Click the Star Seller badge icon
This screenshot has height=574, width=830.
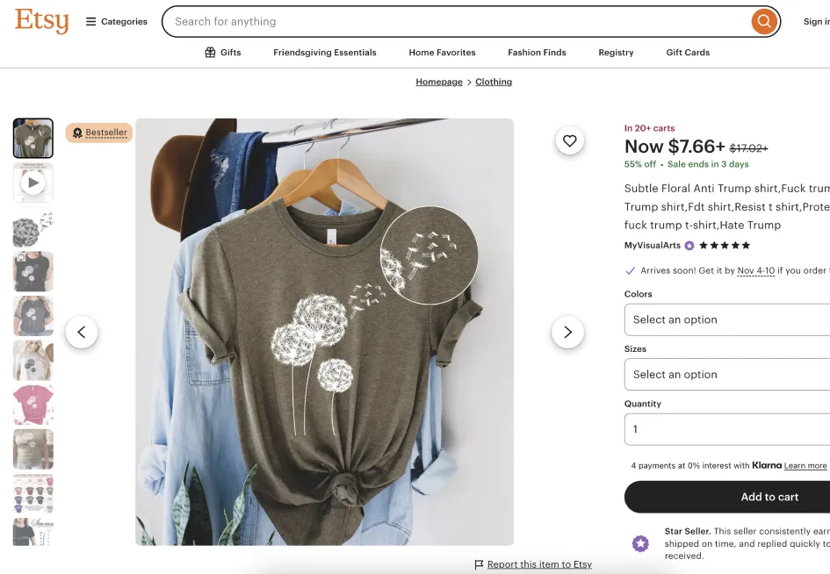(x=641, y=543)
